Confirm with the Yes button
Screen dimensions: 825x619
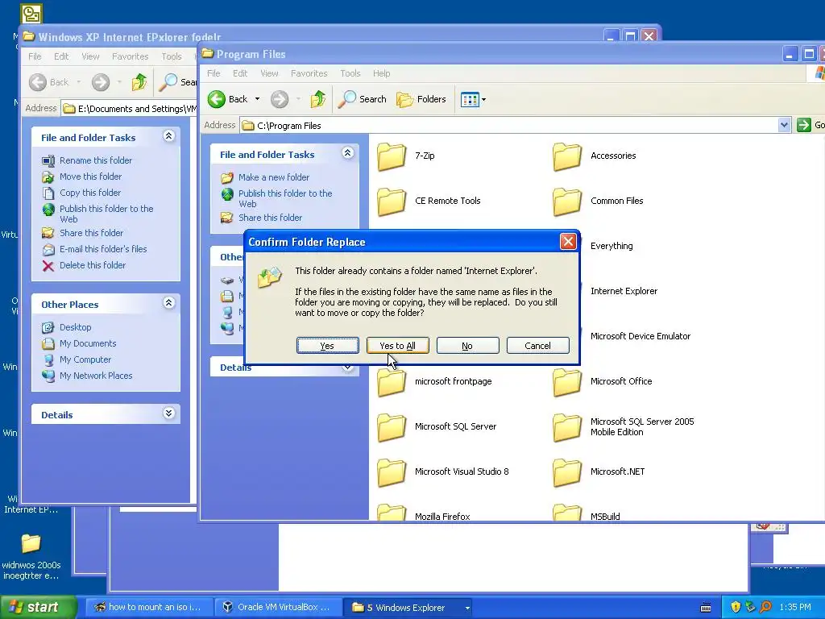point(327,346)
